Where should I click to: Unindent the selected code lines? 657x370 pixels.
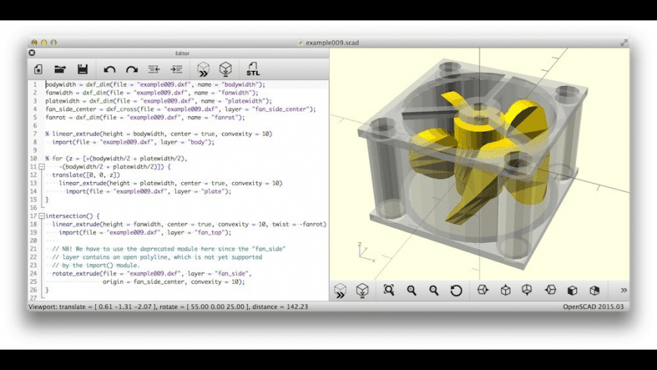point(154,69)
